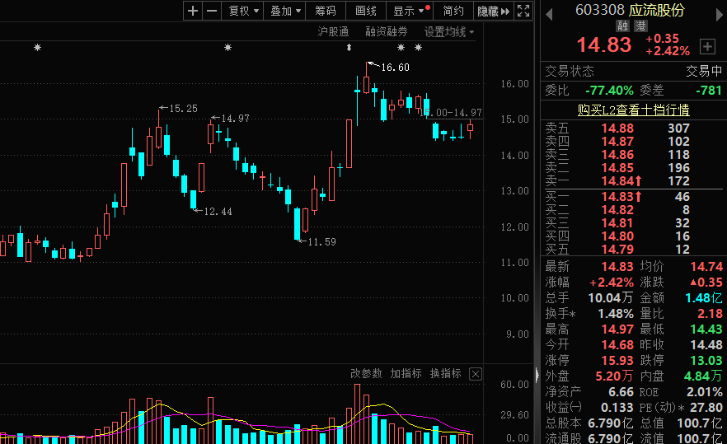
Task: Zoom in chart with plus button
Action: click(x=193, y=11)
